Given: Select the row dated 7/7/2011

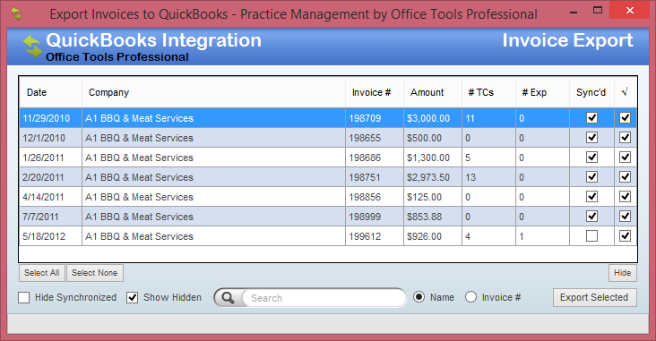Looking at the screenshot, I should pyautogui.click(x=328, y=216).
